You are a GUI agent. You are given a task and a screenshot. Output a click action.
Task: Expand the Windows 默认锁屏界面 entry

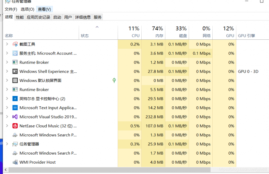click(x=7, y=80)
